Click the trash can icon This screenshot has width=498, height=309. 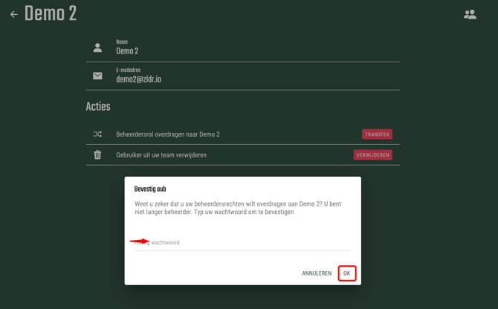(x=97, y=155)
